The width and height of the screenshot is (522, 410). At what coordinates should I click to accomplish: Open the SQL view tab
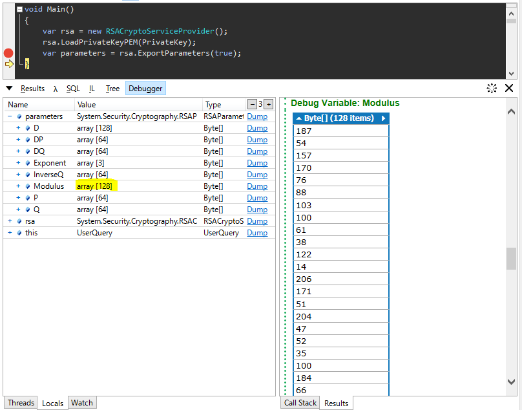pyautogui.click(x=73, y=88)
